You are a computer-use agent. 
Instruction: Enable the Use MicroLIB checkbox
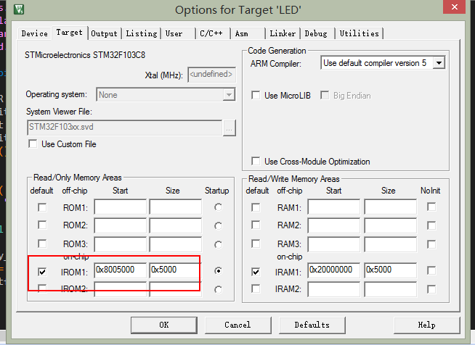pyautogui.click(x=256, y=95)
